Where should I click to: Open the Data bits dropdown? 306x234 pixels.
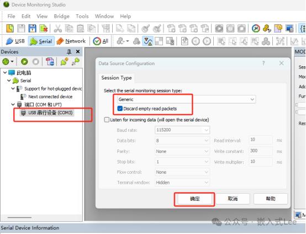(x=182, y=140)
